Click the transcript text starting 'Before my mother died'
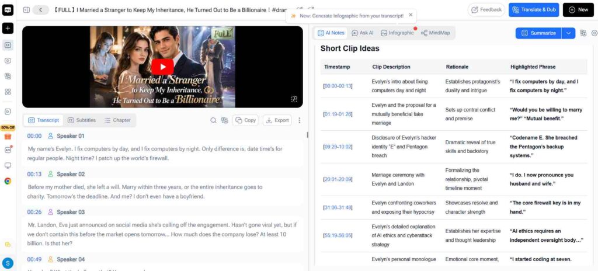The height and width of the screenshot is (271, 598). pyautogui.click(x=145, y=192)
